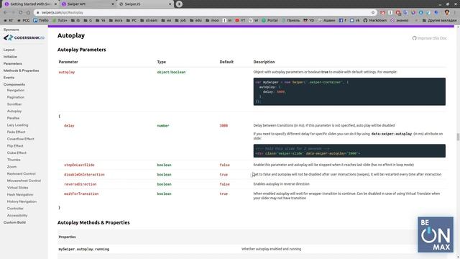Open the Tuts+ bookmark
This screenshot has height=259, width=460.
60,20
